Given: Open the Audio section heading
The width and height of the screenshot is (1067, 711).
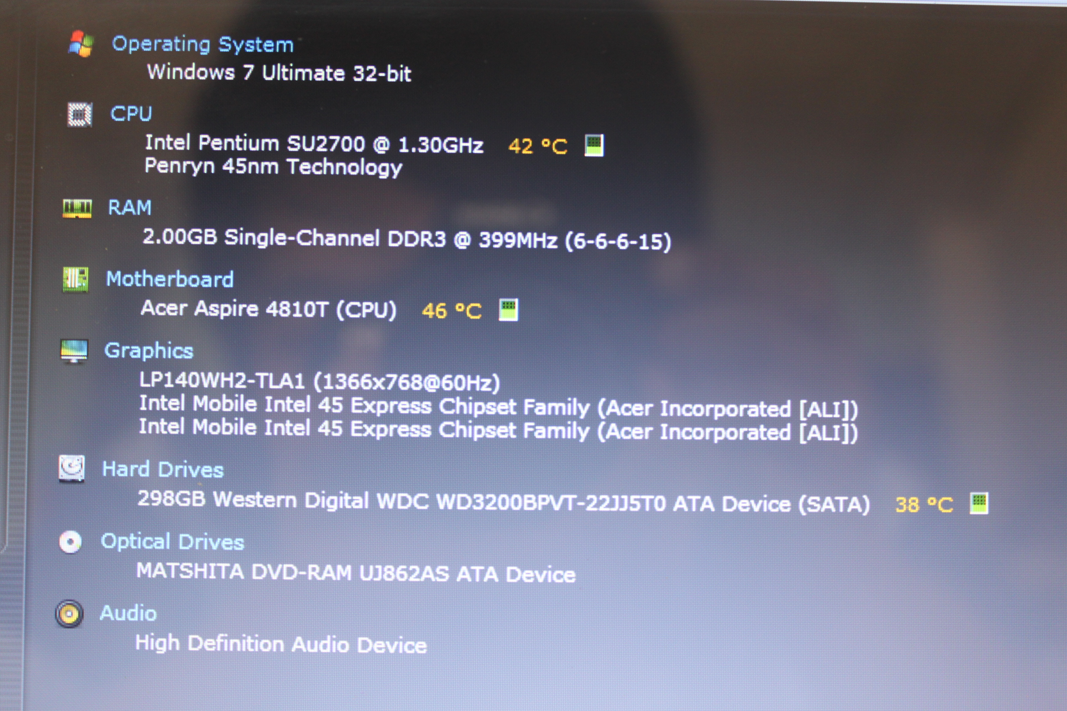Looking at the screenshot, I should (x=128, y=614).
